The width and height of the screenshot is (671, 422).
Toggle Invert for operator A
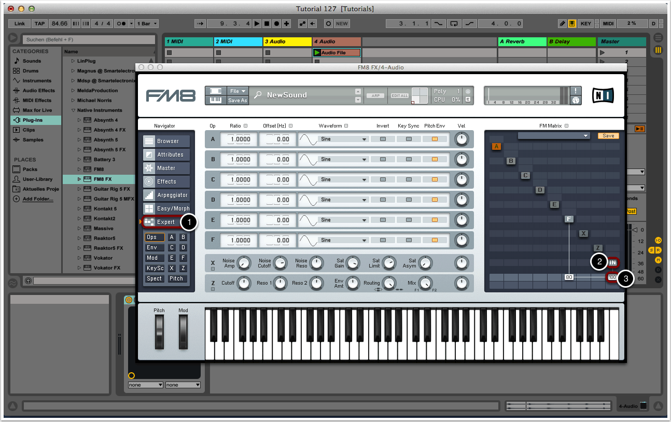click(x=383, y=139)
